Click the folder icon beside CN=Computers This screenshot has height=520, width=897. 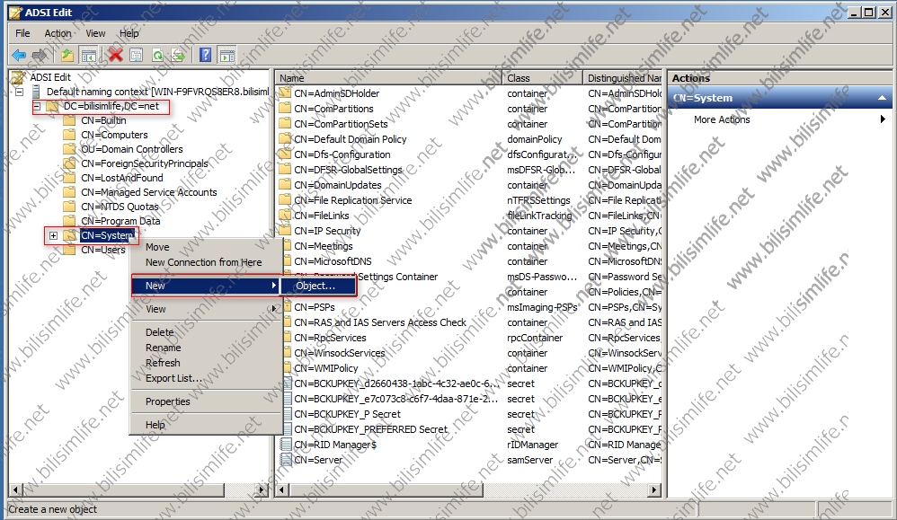tap(69, 135)
